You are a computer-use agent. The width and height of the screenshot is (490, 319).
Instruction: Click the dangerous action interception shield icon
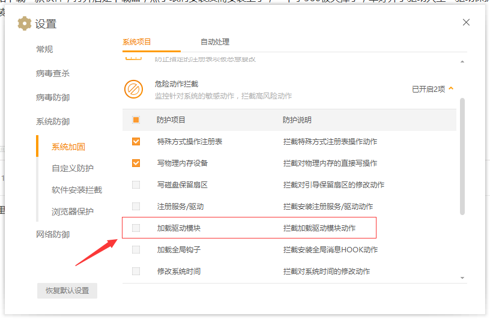(x=133, y=89)
